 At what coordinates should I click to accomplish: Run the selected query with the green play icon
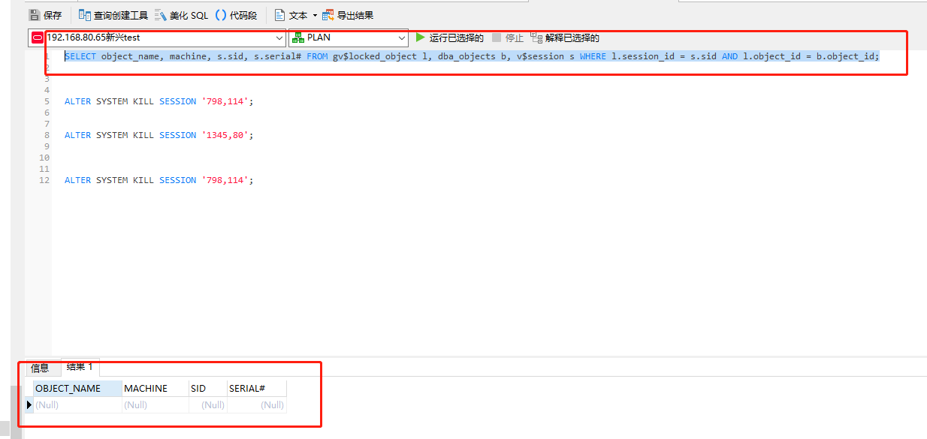[x=421, y=38]
